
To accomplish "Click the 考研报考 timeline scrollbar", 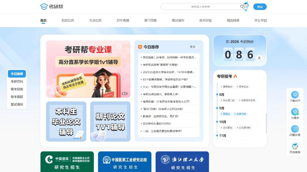I will coord(266,123).
